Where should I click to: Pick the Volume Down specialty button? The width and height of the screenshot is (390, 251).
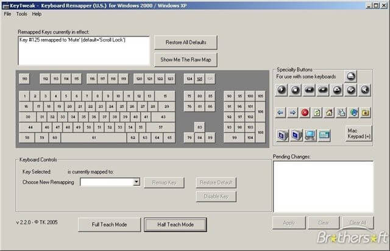351,90
